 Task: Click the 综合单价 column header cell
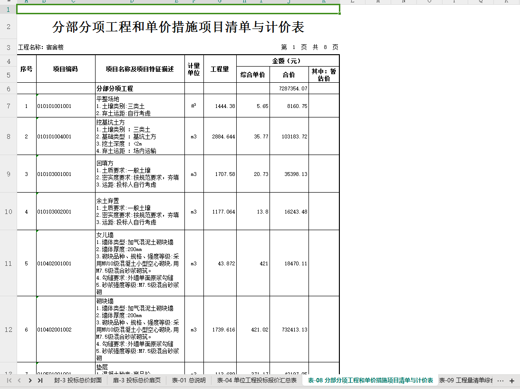click(x=253, y=75)
